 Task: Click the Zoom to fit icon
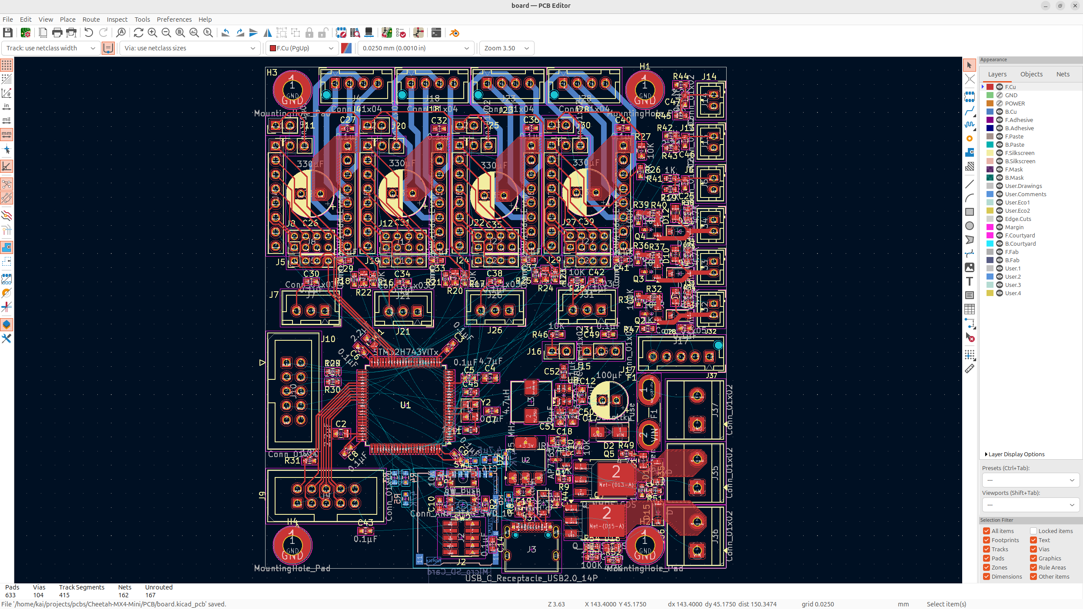tap(180, 33)
